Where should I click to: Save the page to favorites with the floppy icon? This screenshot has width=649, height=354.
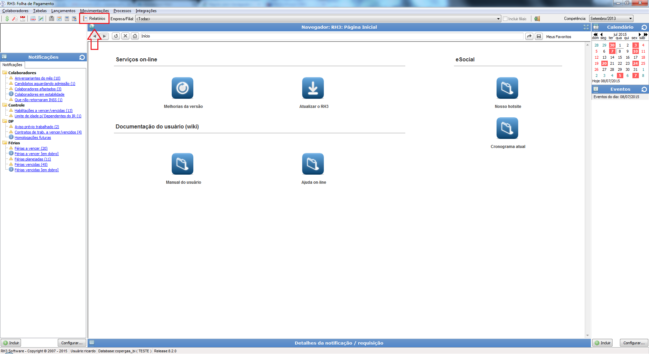click(x=539, y=36)
